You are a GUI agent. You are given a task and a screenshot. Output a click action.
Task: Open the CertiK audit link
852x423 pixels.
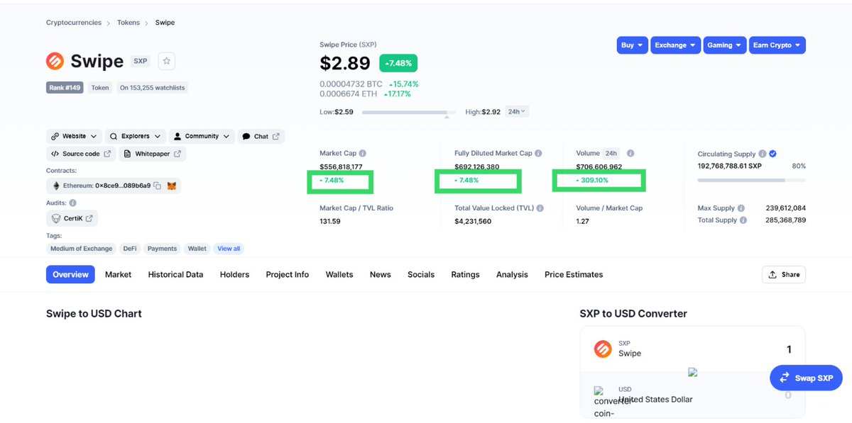coord(72,218)
